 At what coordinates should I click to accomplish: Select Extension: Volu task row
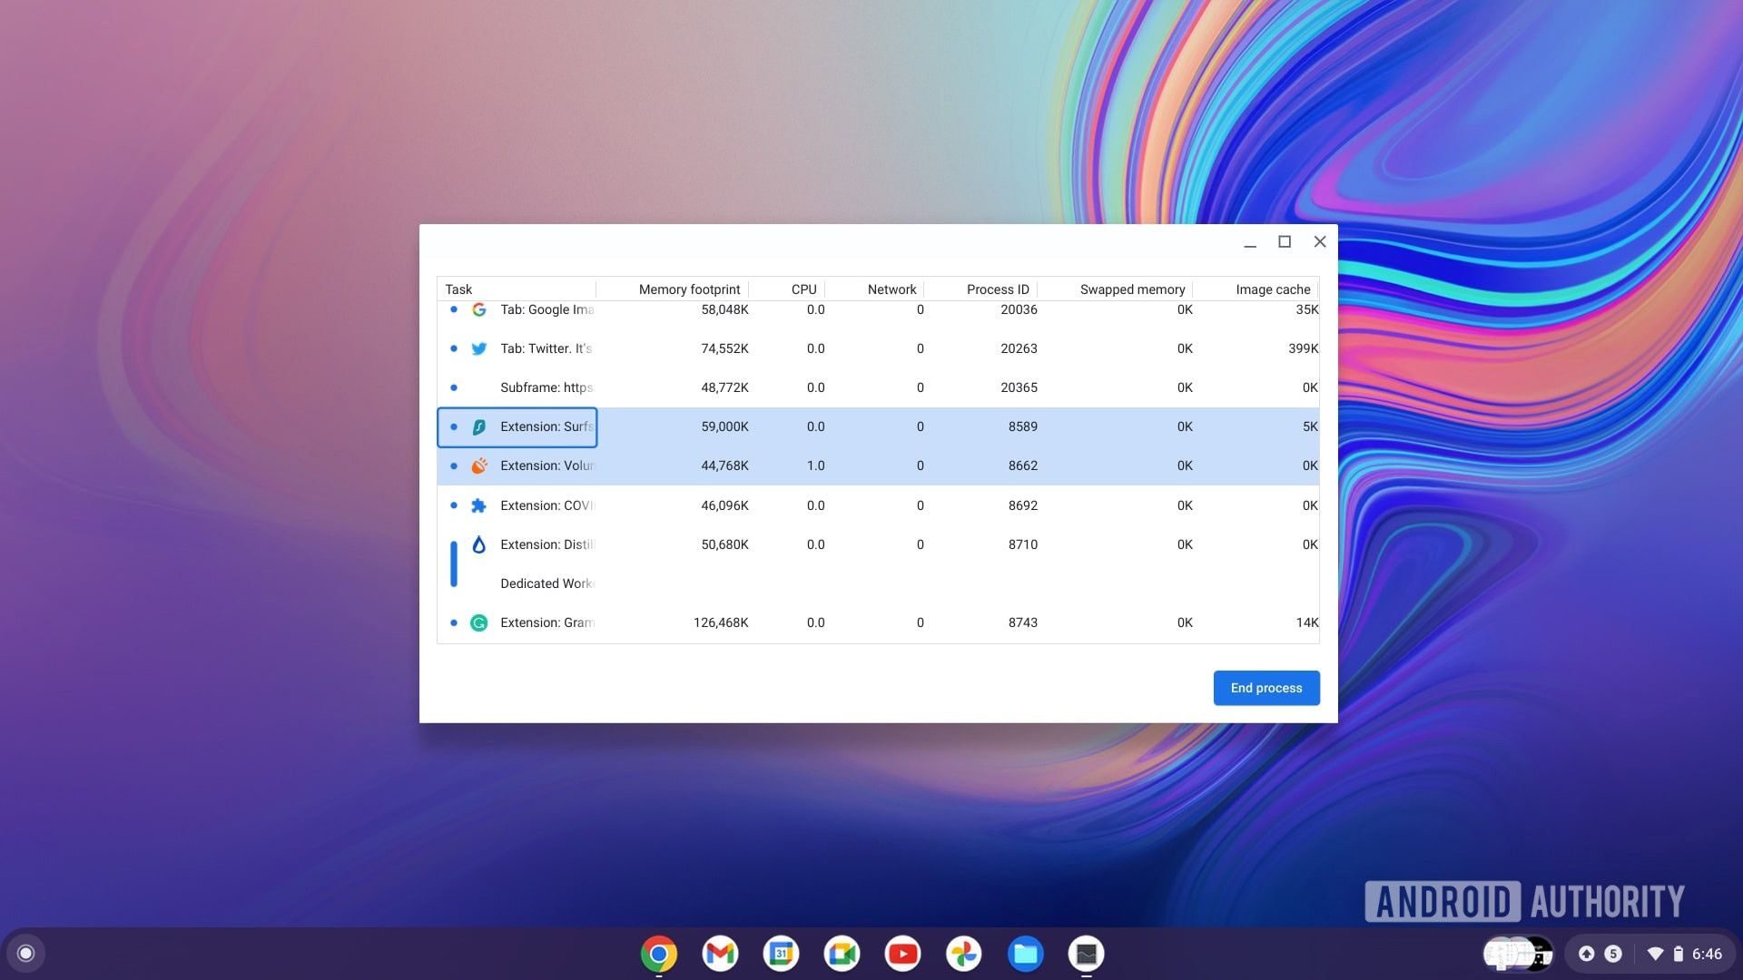coord(878,465)
